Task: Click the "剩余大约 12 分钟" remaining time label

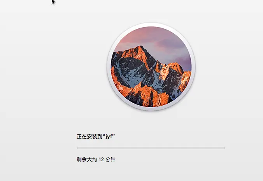Action: (x=96, y=159)
